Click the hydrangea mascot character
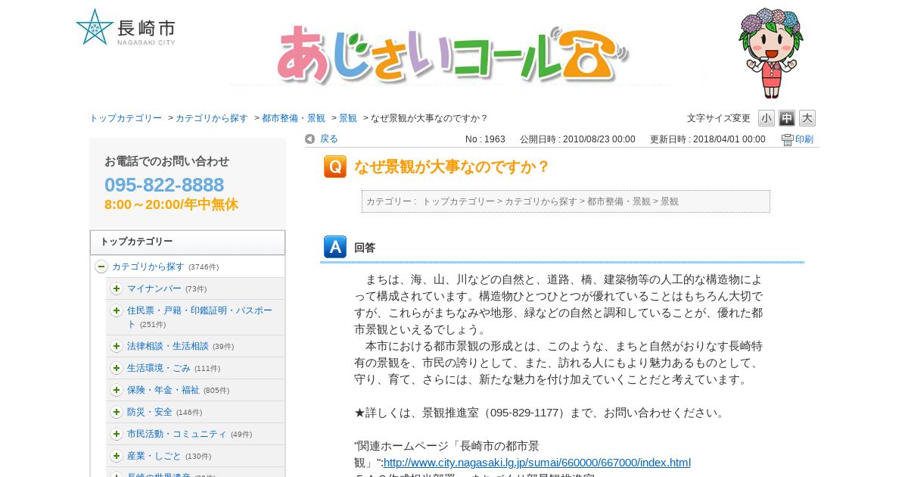Image resolution: width=908 pixels, height=477 pixels. 771,53
